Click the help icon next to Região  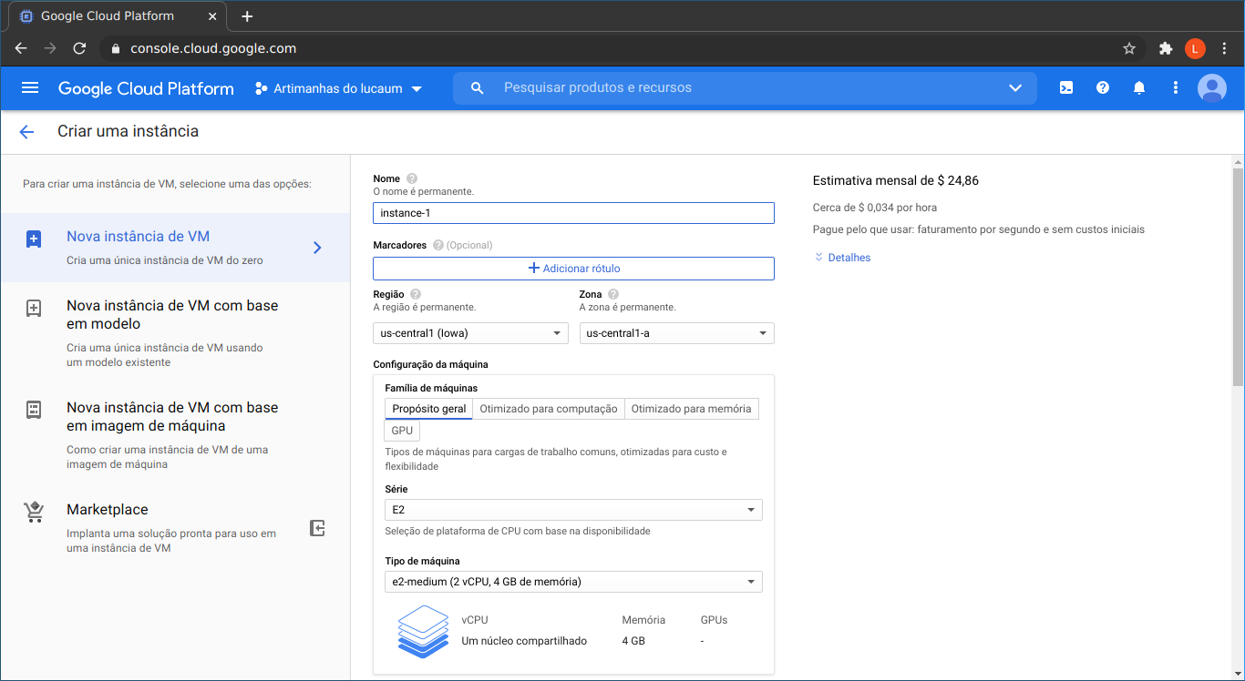coord(416,294)
